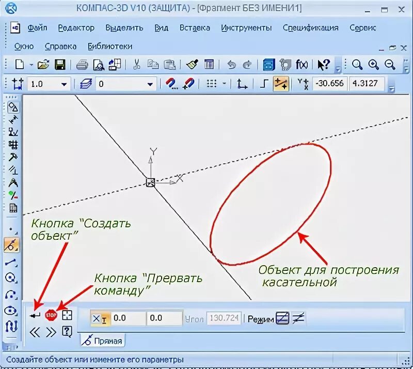Open the Спецификация menu
Image resolution: width=413 pixels, height=369 pixels.
(311, 28)
